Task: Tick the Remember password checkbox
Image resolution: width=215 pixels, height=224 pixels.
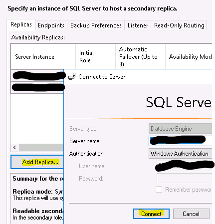Action: point(159,190)
